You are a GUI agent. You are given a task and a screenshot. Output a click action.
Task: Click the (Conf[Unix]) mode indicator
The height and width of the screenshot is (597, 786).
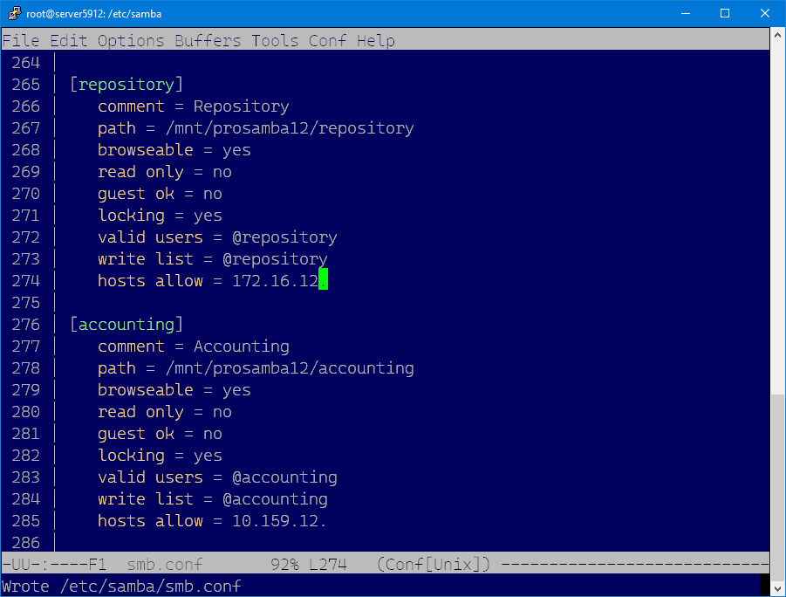click(434, 564)
